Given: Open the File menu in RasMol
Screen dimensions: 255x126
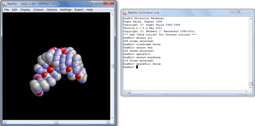Looking at the screenshot, I should tap(6, 10).
